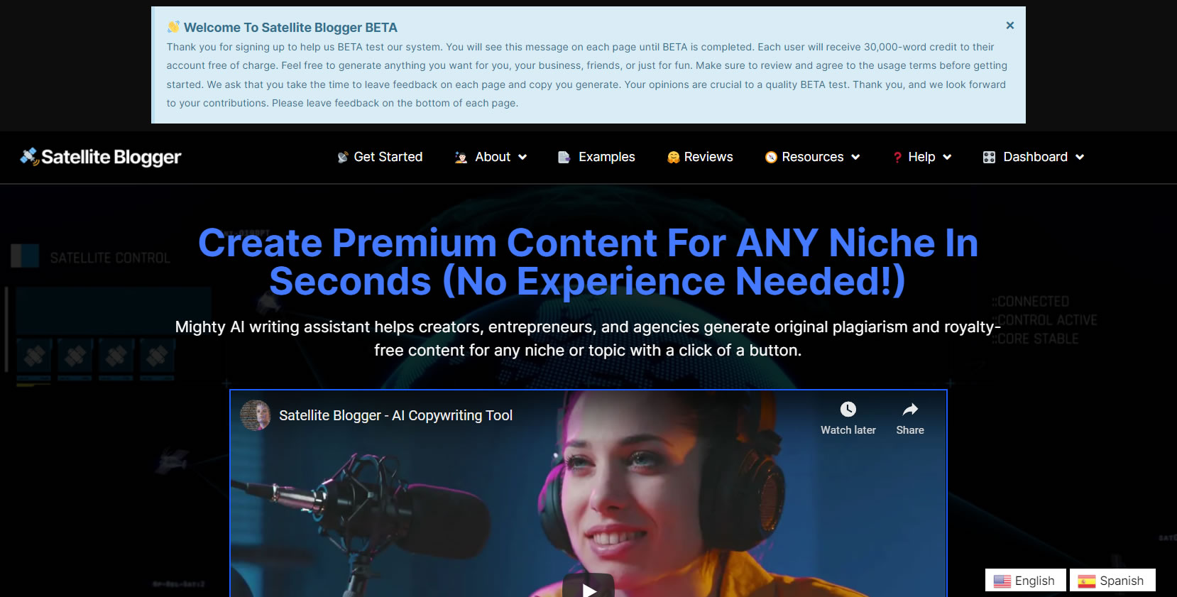Click the Get Started rocket icon

tap(343, 157)
